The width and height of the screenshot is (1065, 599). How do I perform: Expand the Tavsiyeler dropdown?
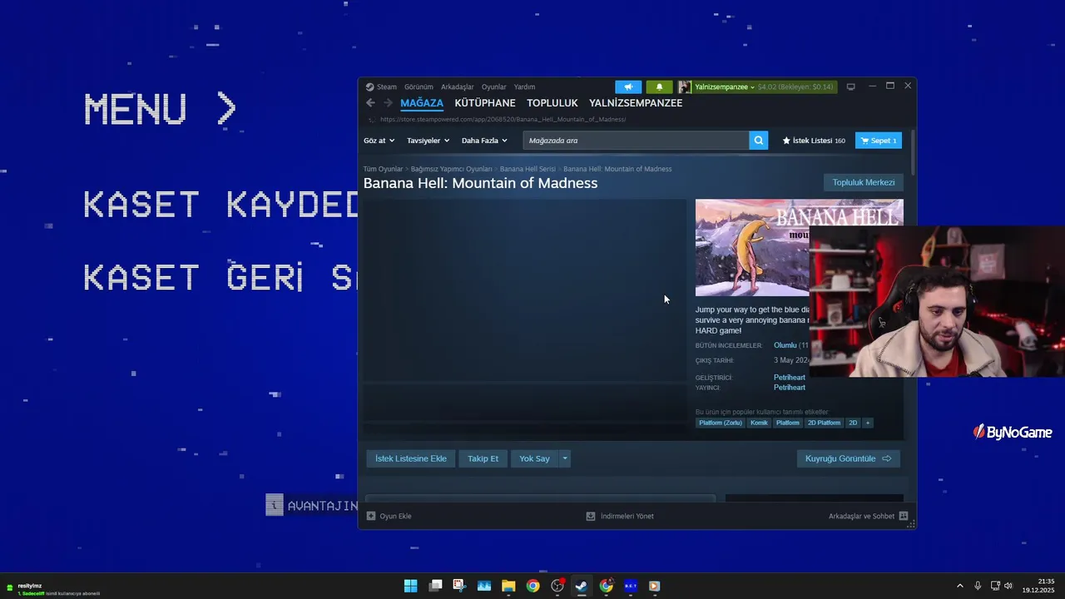click(x=428, y=141)
